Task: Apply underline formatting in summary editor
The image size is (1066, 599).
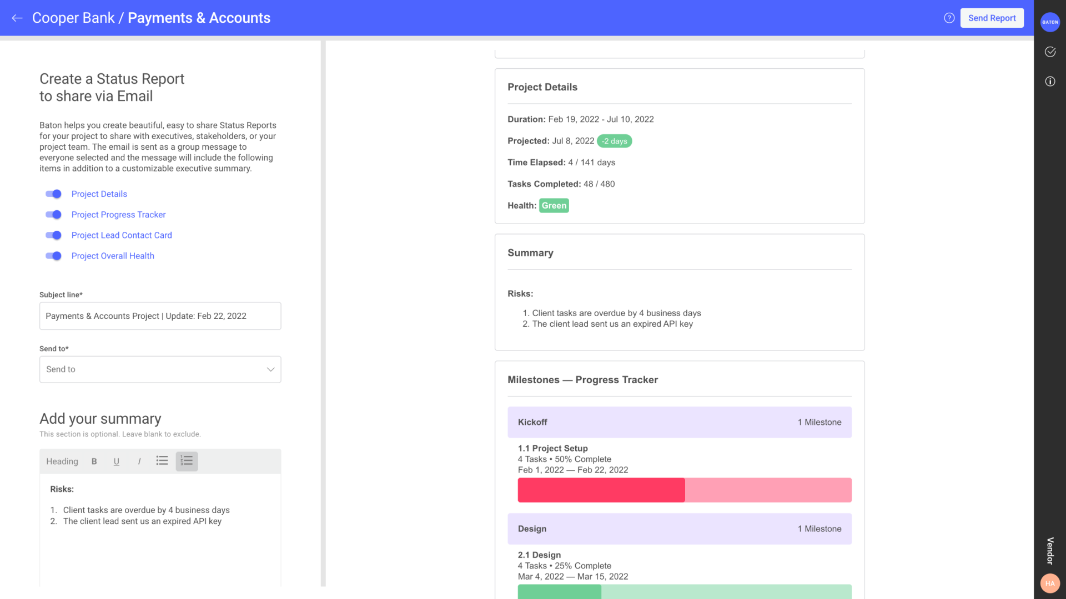Action: point(116,461)
